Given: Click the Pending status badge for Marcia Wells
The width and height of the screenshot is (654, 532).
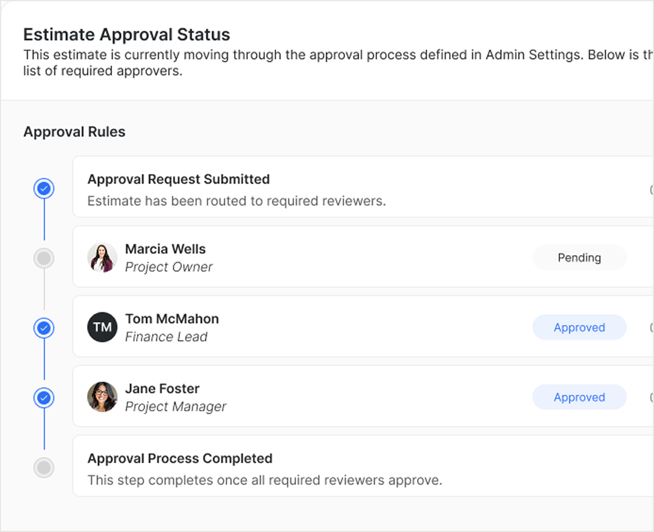Looking at the screenshot, I should tap(579, 258).
